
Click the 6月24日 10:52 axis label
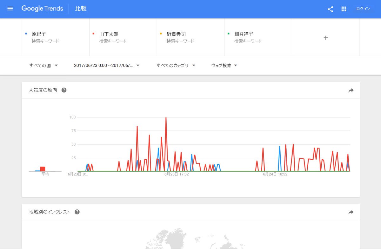click(x=275, y=174)
